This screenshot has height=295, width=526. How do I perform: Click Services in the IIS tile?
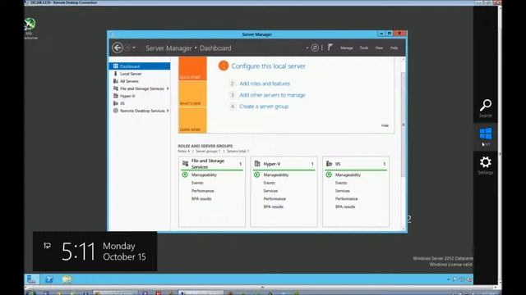click(343, 191)
